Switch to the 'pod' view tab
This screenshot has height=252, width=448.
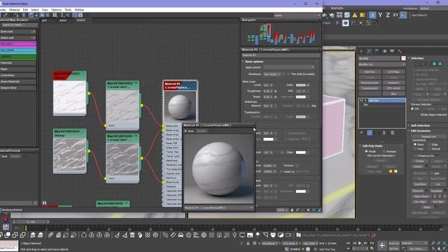(x=45, y=20)
